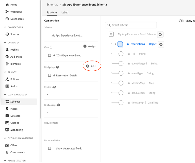Check the XDM ExperienceEvent checkbox
The image size is (195, 163).
click(x=49, y=55)
